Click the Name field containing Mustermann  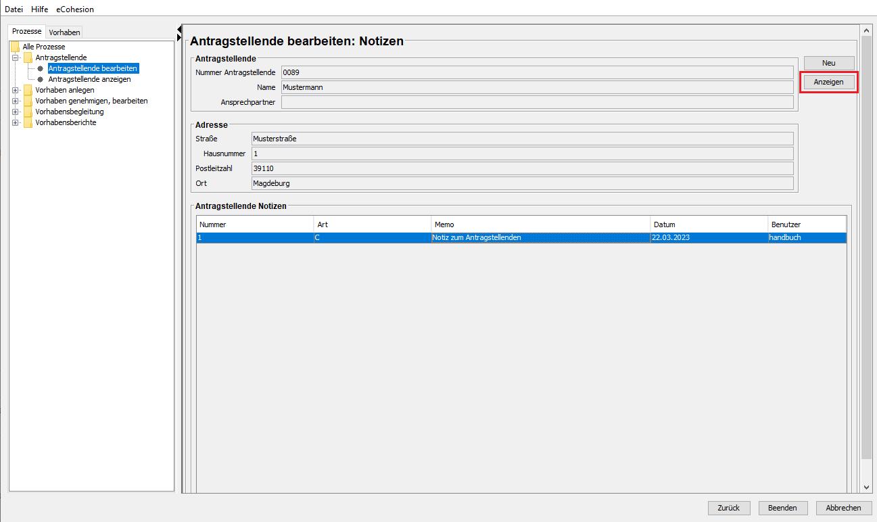point(537,87)
